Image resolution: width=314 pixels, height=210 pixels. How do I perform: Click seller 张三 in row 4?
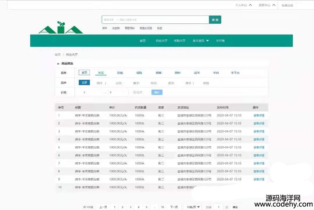pos(161,140)
